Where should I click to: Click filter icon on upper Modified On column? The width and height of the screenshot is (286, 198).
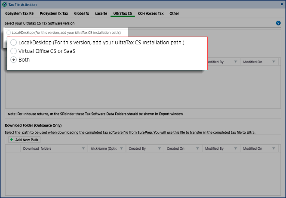click(273, 62)
